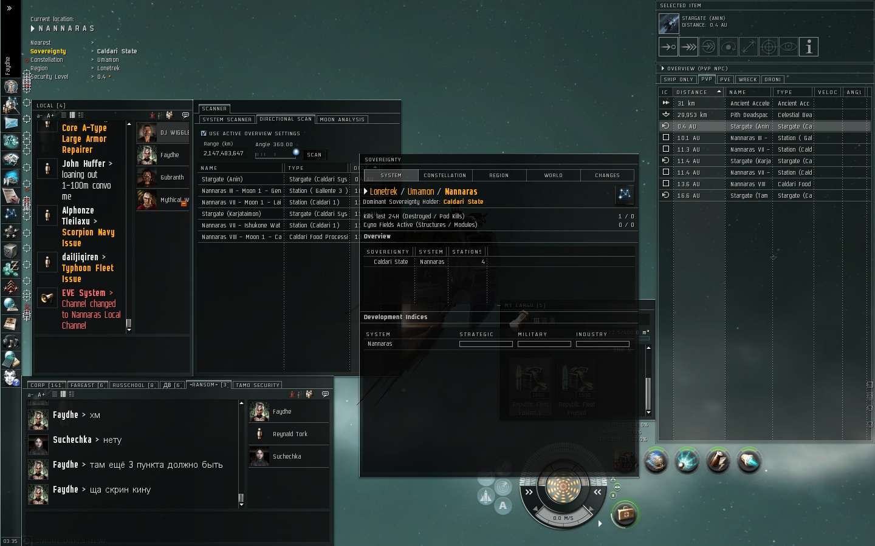Activate the cyan lightning sphere module
This screenshot has width=875, height=546.
(687, 461)
